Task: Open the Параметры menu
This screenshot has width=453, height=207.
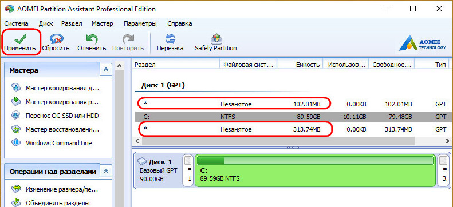Action: (140, 23)
